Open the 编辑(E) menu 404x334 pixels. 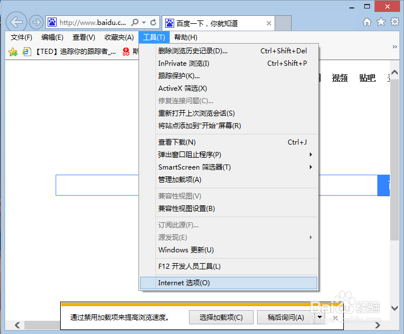point(52,37)
